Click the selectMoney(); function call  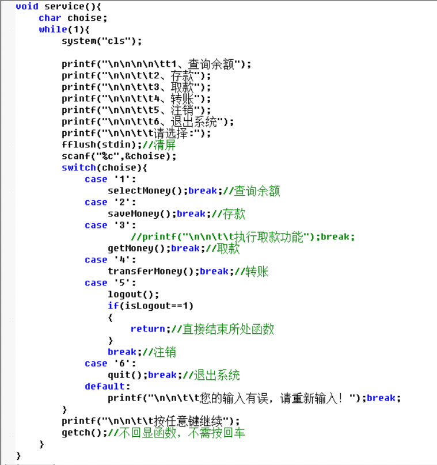pos(148,190)
